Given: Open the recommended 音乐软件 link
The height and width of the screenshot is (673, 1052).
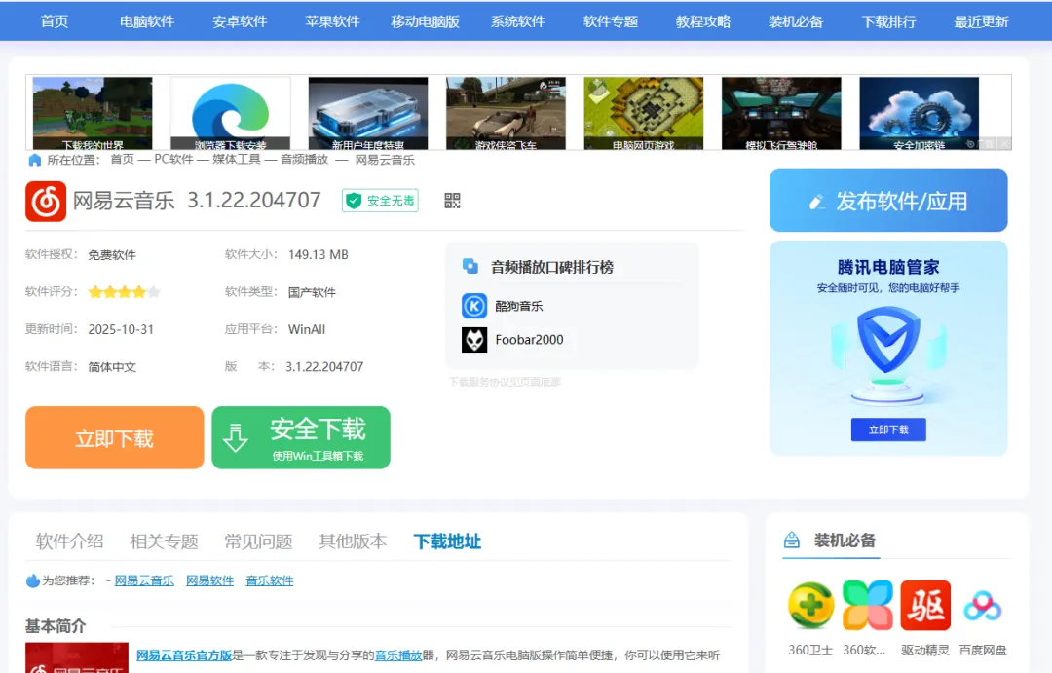Looking at the screenshot, I should tap(270, 580).
